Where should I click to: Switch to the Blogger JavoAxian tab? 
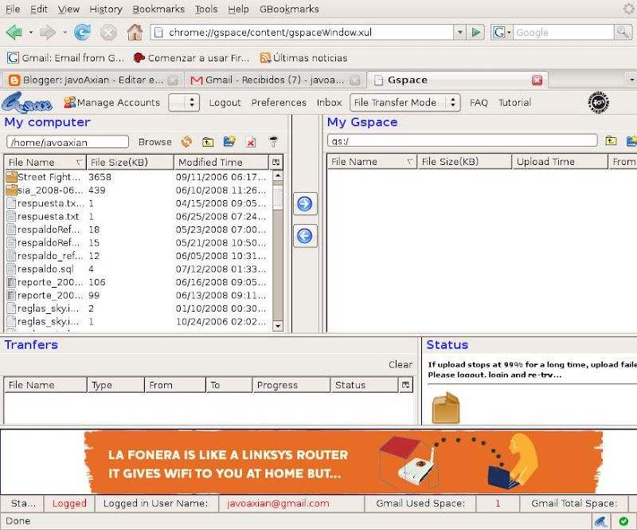[93, 80]
